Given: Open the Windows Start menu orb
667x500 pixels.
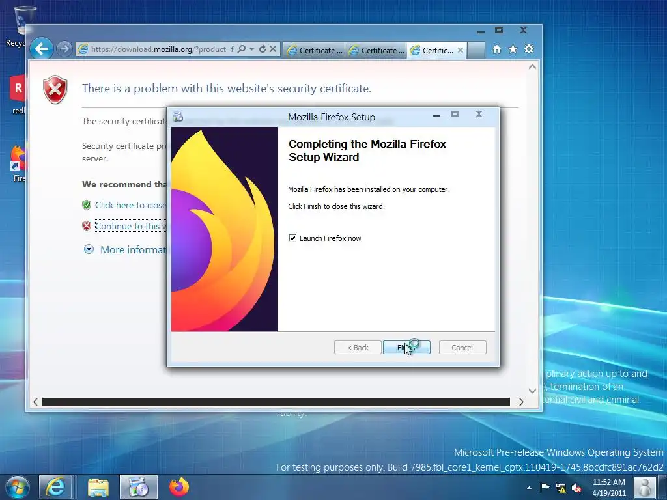Looking at the screenshot, I should (x=18, y=487).
